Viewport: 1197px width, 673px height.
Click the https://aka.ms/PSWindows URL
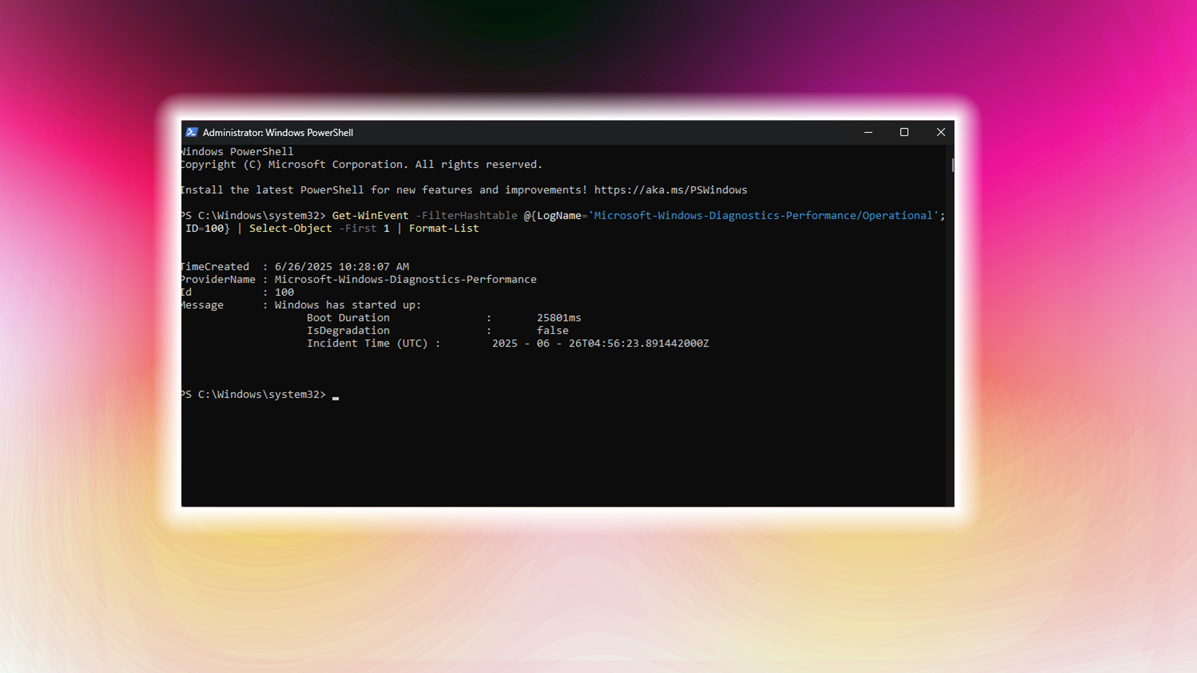point(670,190)
